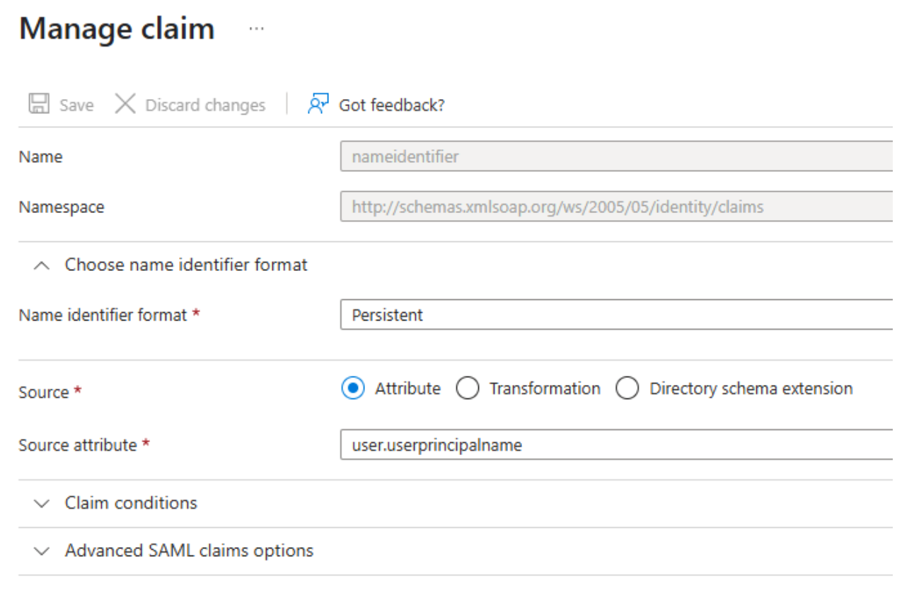
Task: Click the Save text in the toolbar
Action: point(76,105)
